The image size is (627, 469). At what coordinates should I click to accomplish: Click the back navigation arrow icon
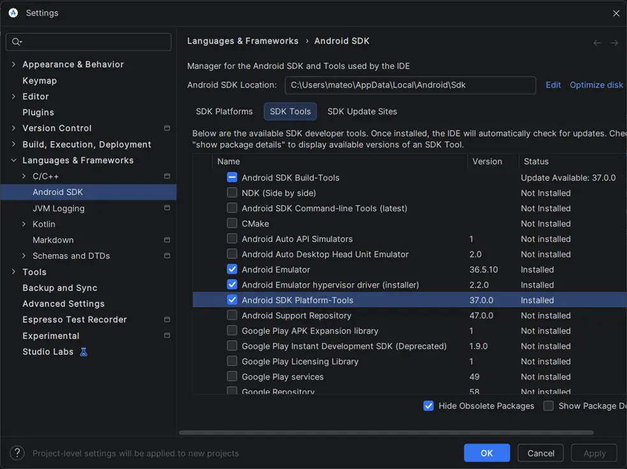click(597, 43)
